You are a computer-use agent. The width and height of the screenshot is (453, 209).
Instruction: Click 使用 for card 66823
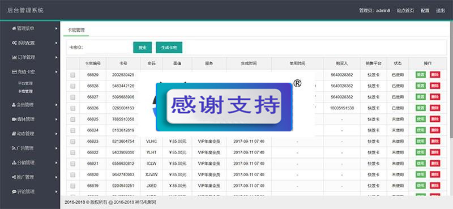pyautogui.click(x=421, y=141)
